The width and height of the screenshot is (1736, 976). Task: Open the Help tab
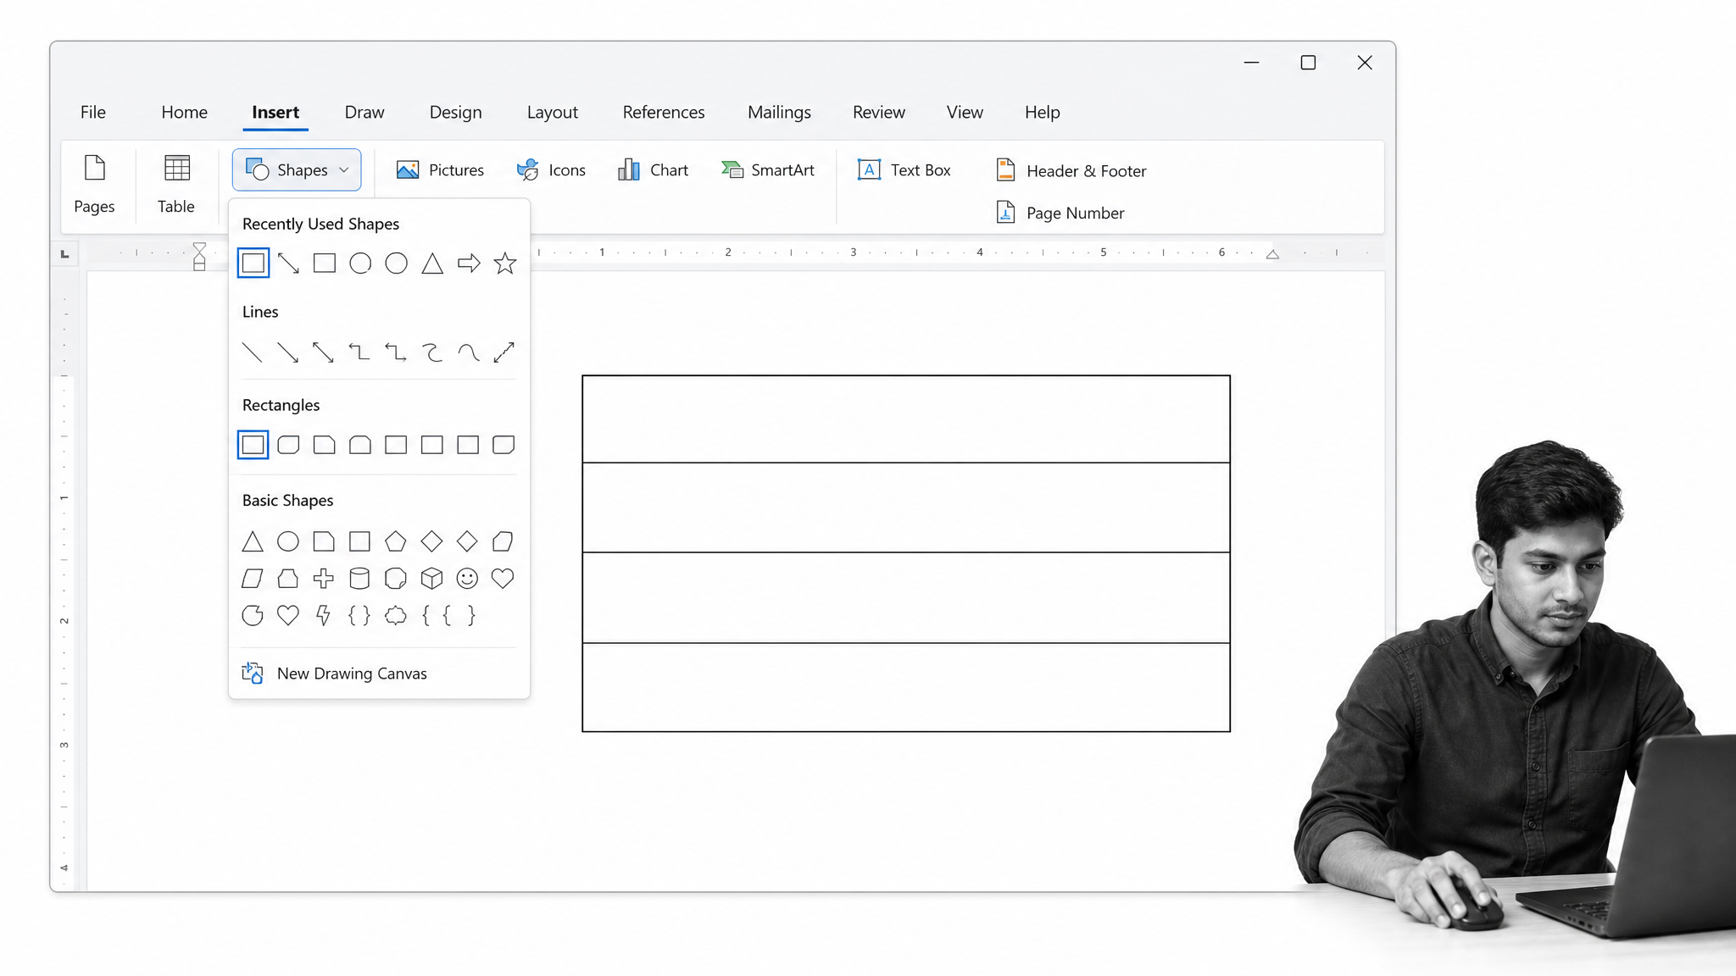(1043, 112)
